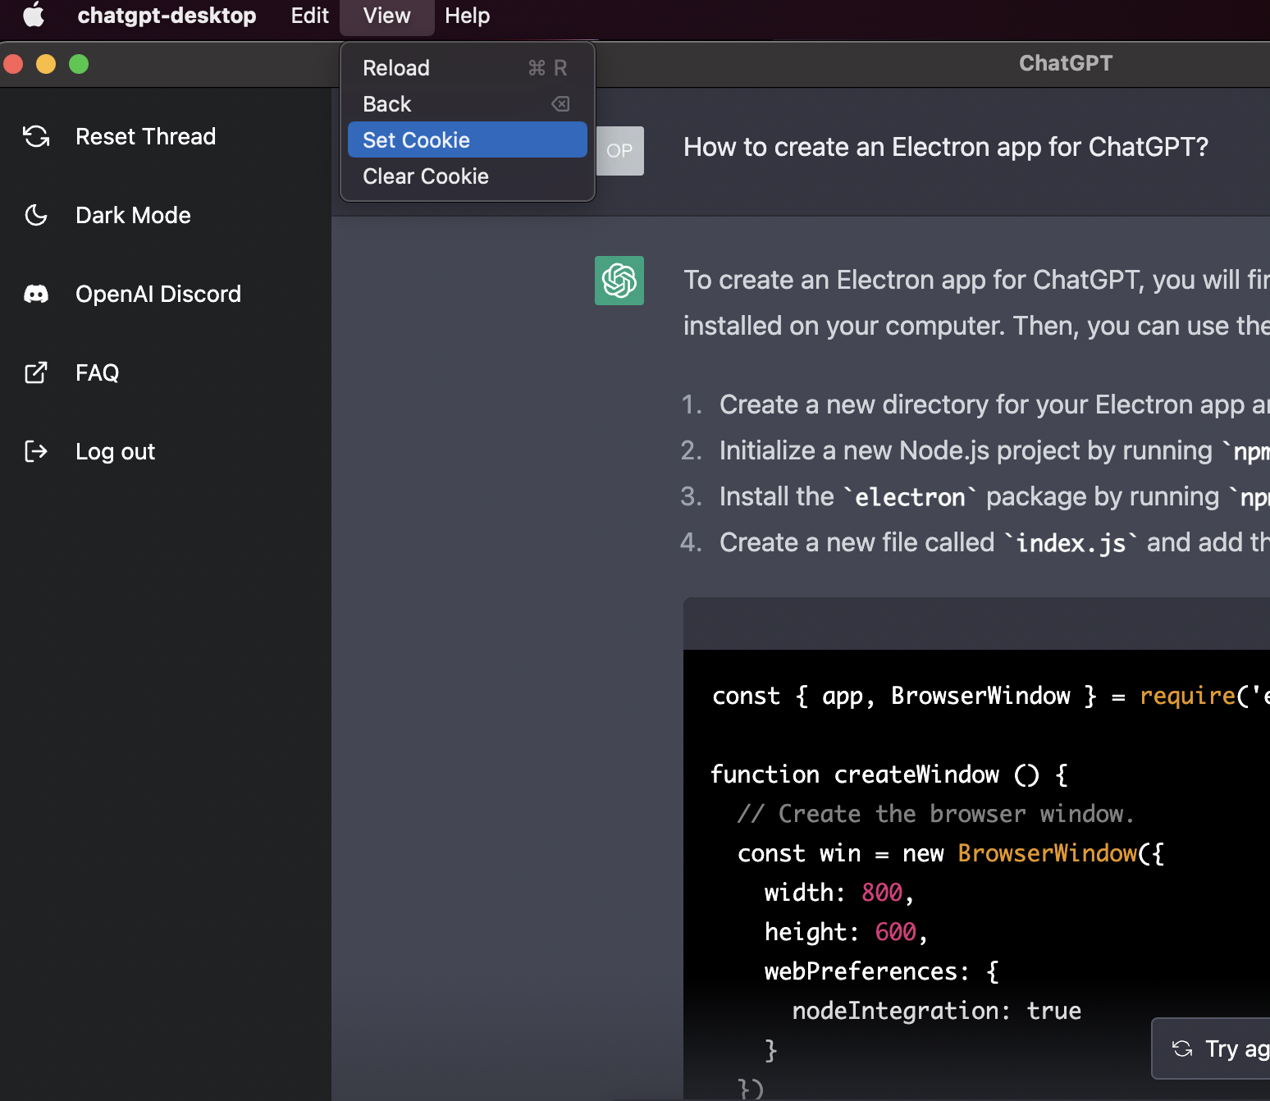1270x1101 pixels.
Task: Select the Clear Cookie menu item
Action: 468,176
